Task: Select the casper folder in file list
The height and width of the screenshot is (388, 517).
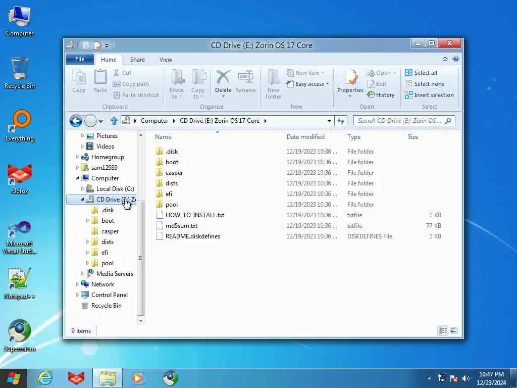Action: coord(174,173)
